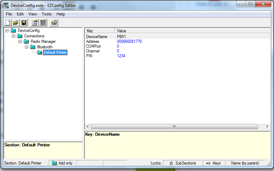Collapse the Bluetooth tree node
Image resolution: width=274 pixels, height=171 pixels.
26,47
